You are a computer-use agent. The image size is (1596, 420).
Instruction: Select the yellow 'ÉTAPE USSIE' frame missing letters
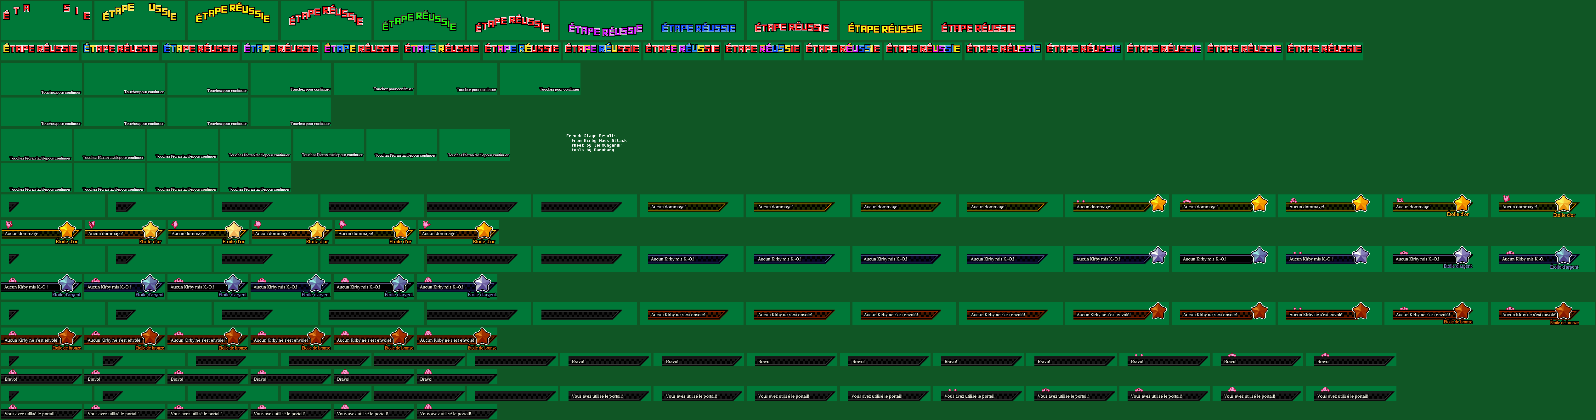(139, 20)
